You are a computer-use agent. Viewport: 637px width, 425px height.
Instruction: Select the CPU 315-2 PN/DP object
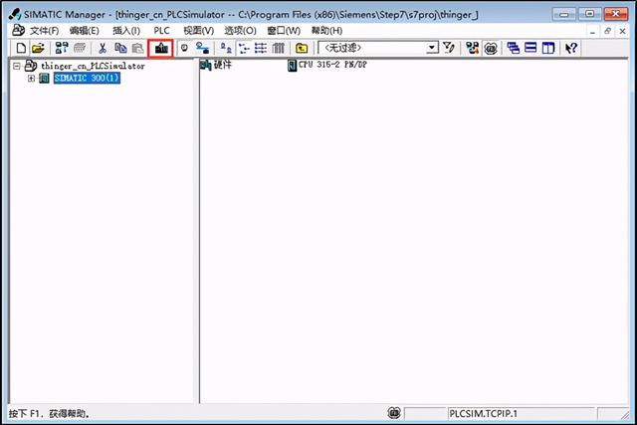(x=327, y=66)
